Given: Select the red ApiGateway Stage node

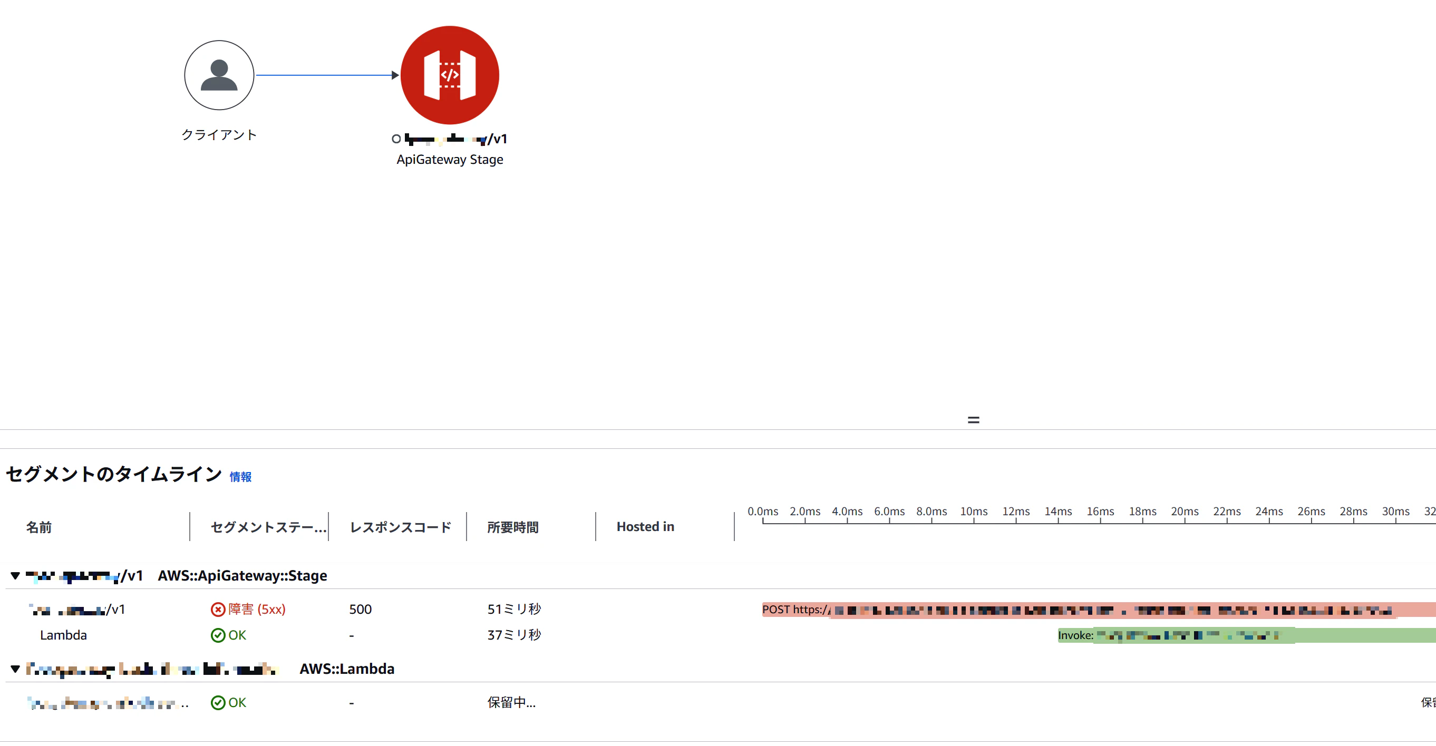Looking at the screenshot, I should point(449,75).
